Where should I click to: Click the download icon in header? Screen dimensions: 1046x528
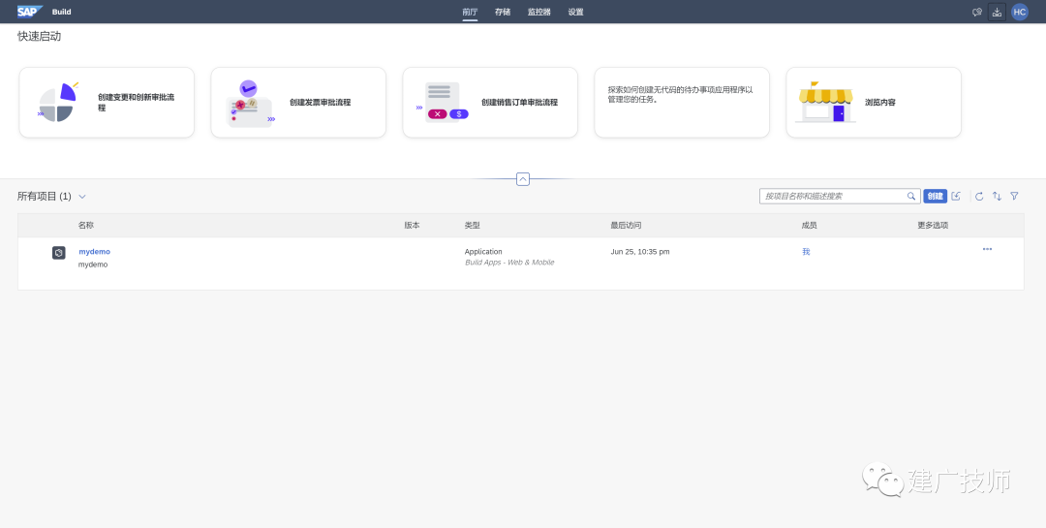coord(997,12)
